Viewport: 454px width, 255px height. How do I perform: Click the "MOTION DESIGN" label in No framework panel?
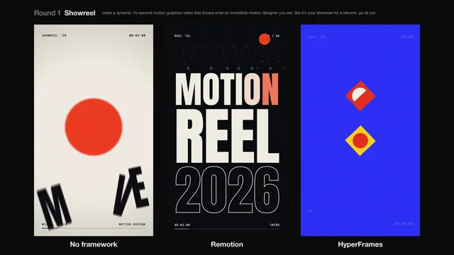click(132, 225)
